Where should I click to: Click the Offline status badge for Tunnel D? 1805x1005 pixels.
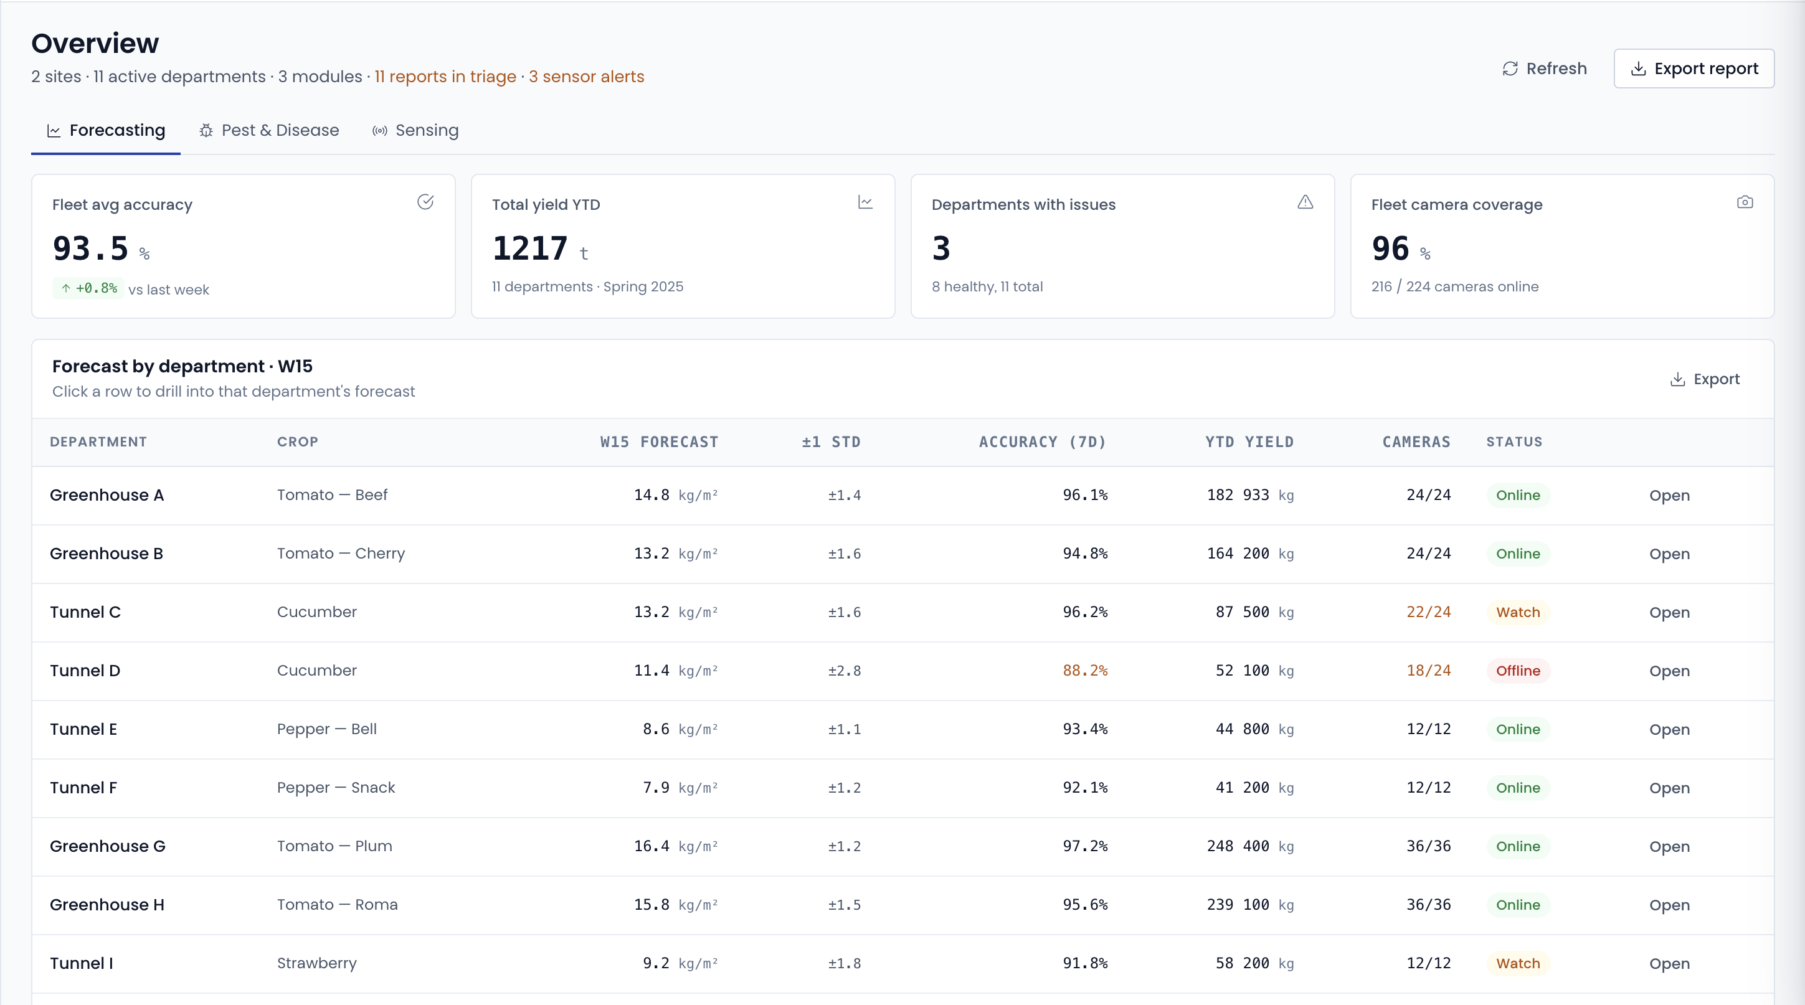point(1518,671)
